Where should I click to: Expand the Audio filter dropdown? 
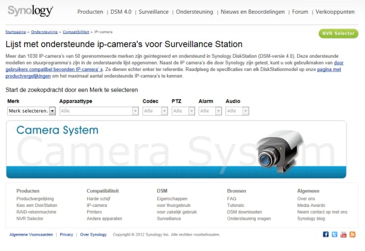click(237, 111)
